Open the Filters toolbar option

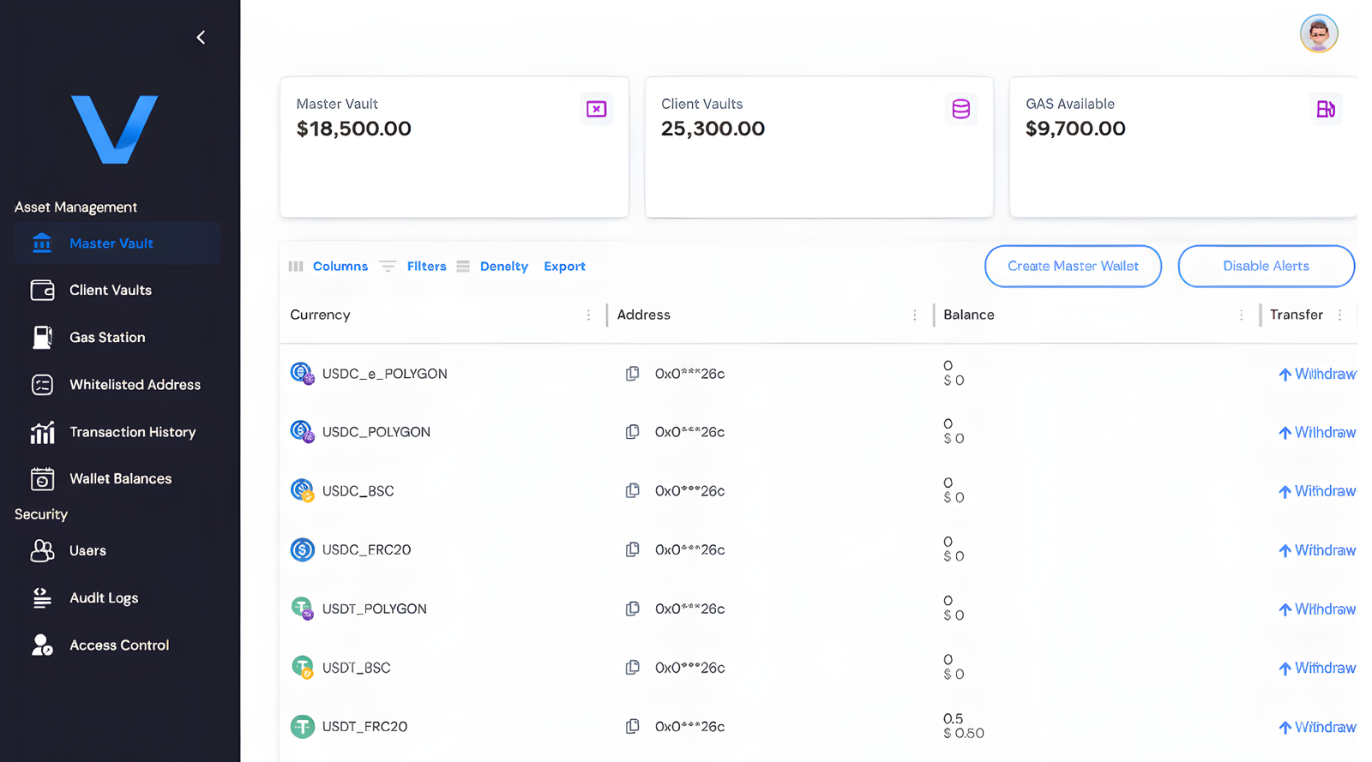[425, 267]
